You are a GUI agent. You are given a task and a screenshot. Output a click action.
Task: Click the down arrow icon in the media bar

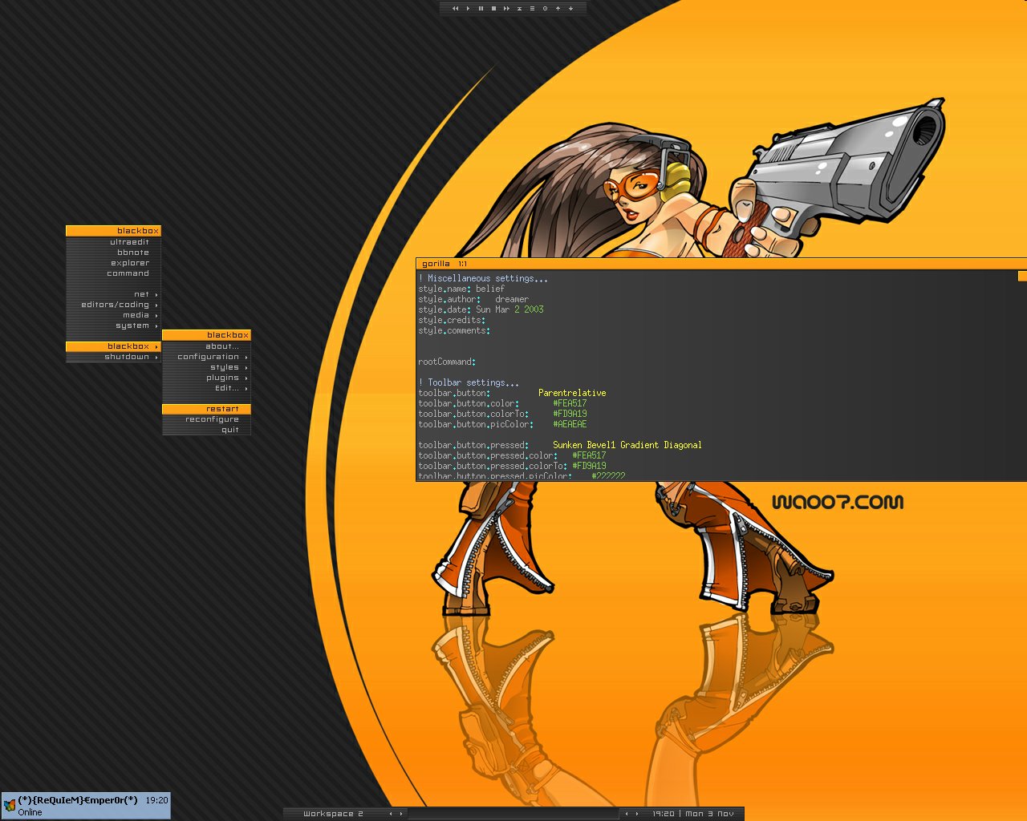click(x=570, y=8)
